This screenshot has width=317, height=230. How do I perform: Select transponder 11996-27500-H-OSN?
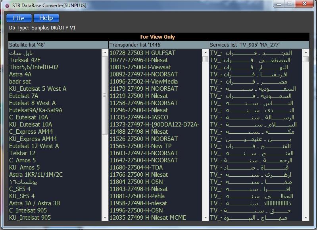click(x=155, y=211)
